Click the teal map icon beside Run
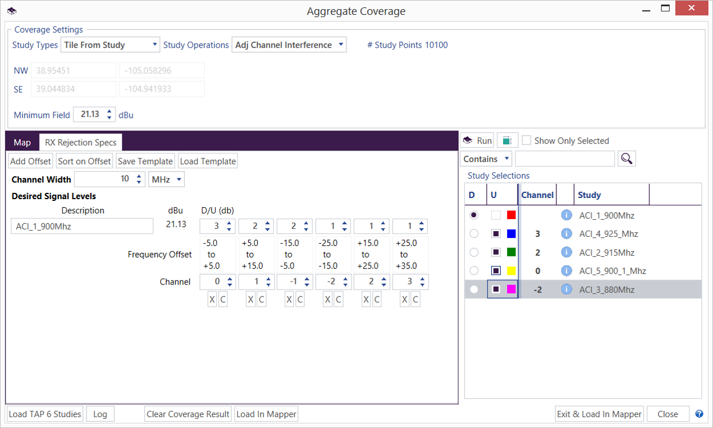Screen dimensions: 713x428 pyautogui.click(x=507, y=141)
